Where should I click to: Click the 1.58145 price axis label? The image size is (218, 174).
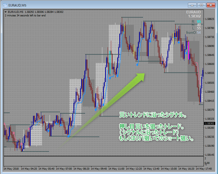click(x=210, y=155)
